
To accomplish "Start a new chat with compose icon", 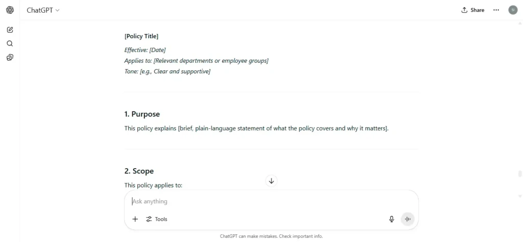I will pos(10,30).
